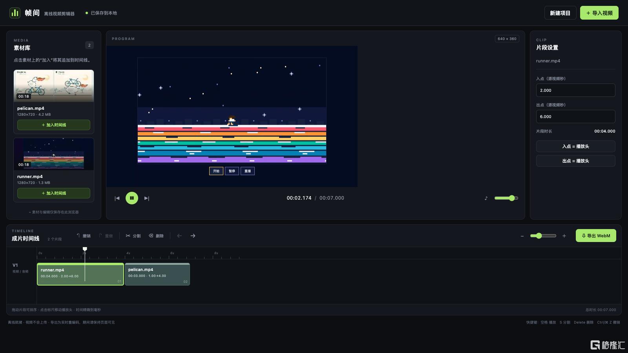Select the runner.mp4 thumbnail in media library
Viewport: 628px width, 353px height.
point(54,154)
